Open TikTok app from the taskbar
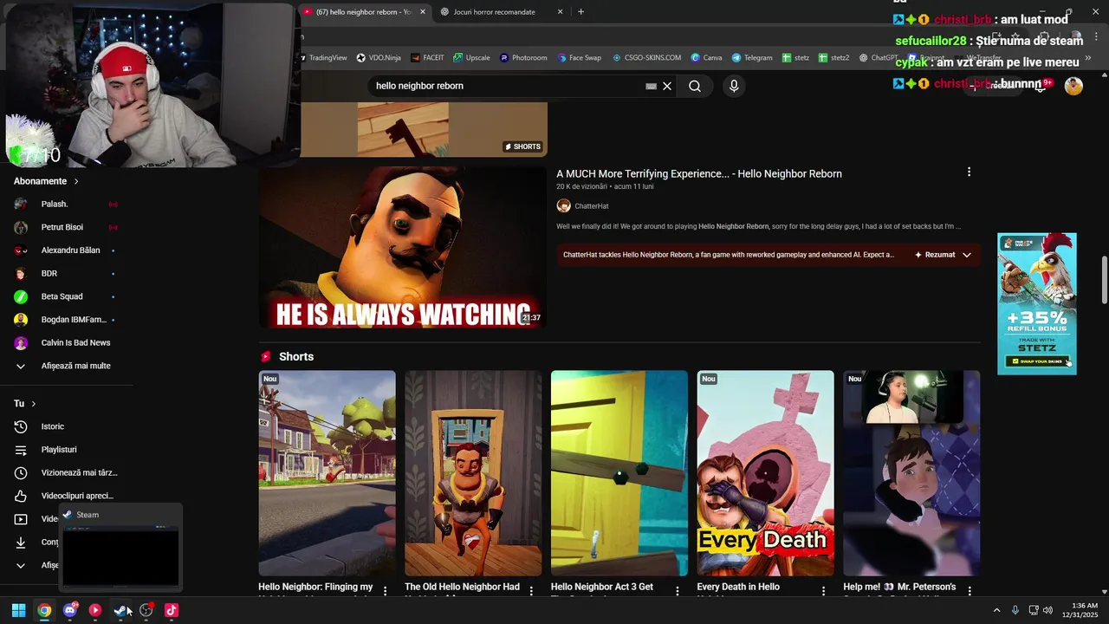This screenshot has height=624, width=1109. click(172, 610)
